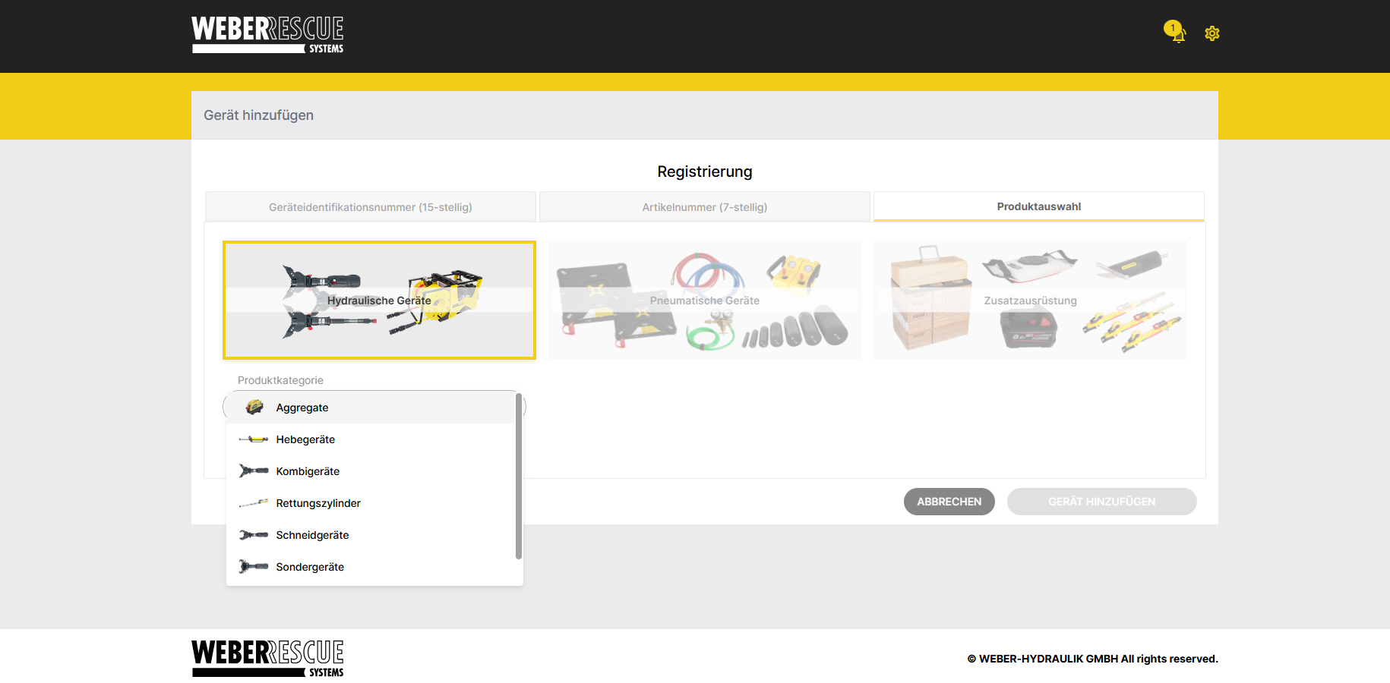Select the Pneumatische Geräte product tile
1390x683 pixels.
pos(705,301)
